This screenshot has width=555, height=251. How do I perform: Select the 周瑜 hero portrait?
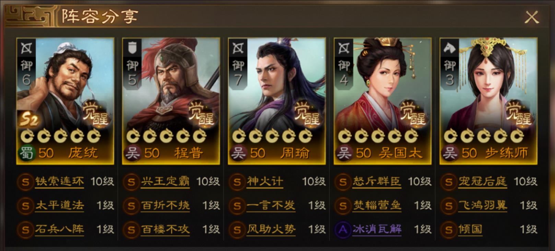(x=277, y=101)
